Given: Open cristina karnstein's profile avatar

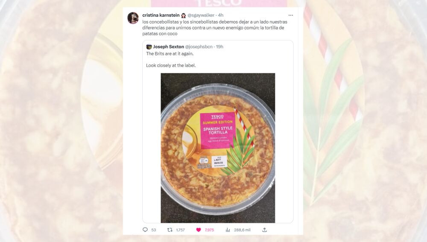Looking at the screenshot, I should 133,18.
